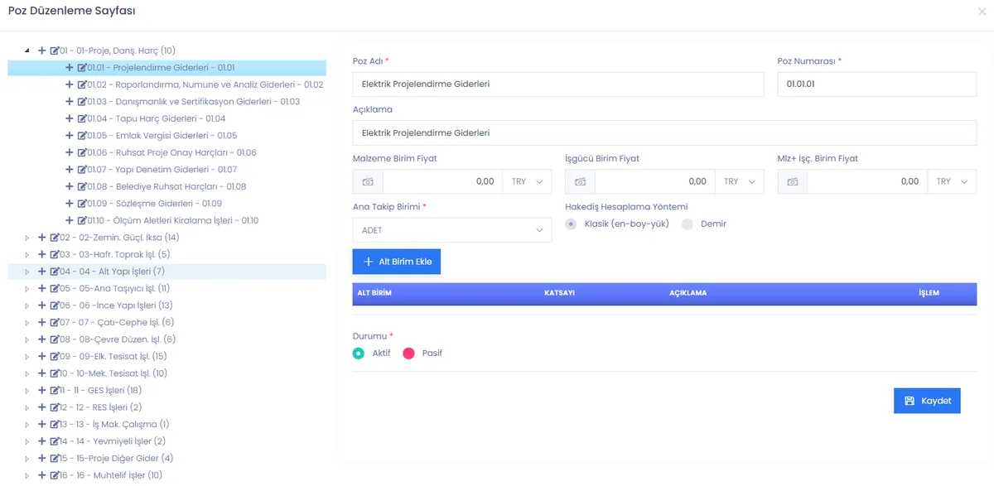Image resolution: width=994 pixels, height=486 pixels.
Task: Select the "07 - Çatı-Cephe İşl. (6)" tree row
Action: 167,322
